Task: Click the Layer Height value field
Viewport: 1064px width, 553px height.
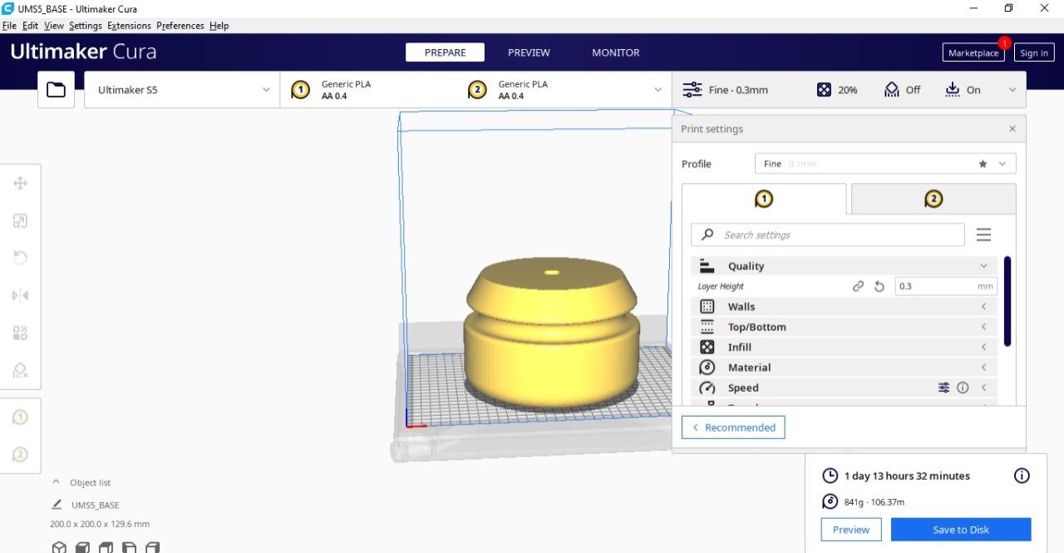Action: coord(946,286)
